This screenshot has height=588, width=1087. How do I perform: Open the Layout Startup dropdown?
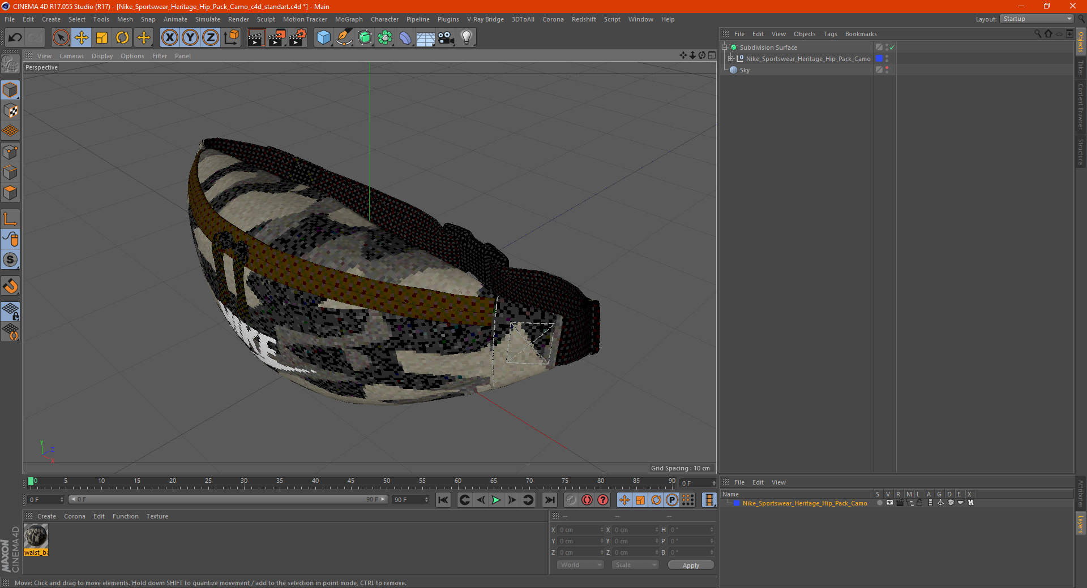(x=1037, y=19)
